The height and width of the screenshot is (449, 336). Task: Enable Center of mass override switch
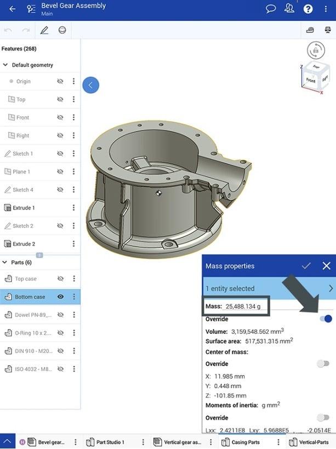(x=323, y=363)
